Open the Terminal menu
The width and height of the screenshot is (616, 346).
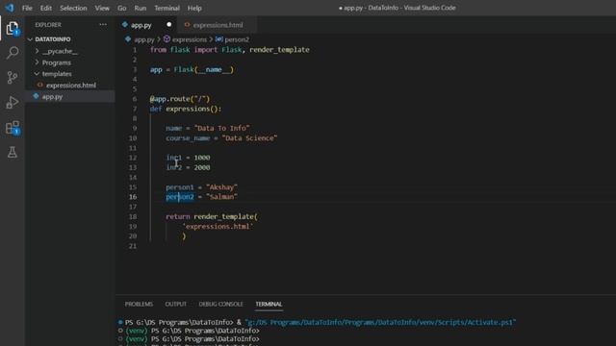167,8
